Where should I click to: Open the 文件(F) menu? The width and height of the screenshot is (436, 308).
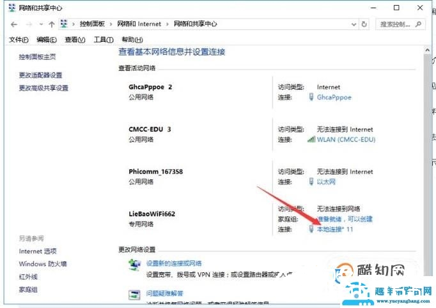(19, 40)
